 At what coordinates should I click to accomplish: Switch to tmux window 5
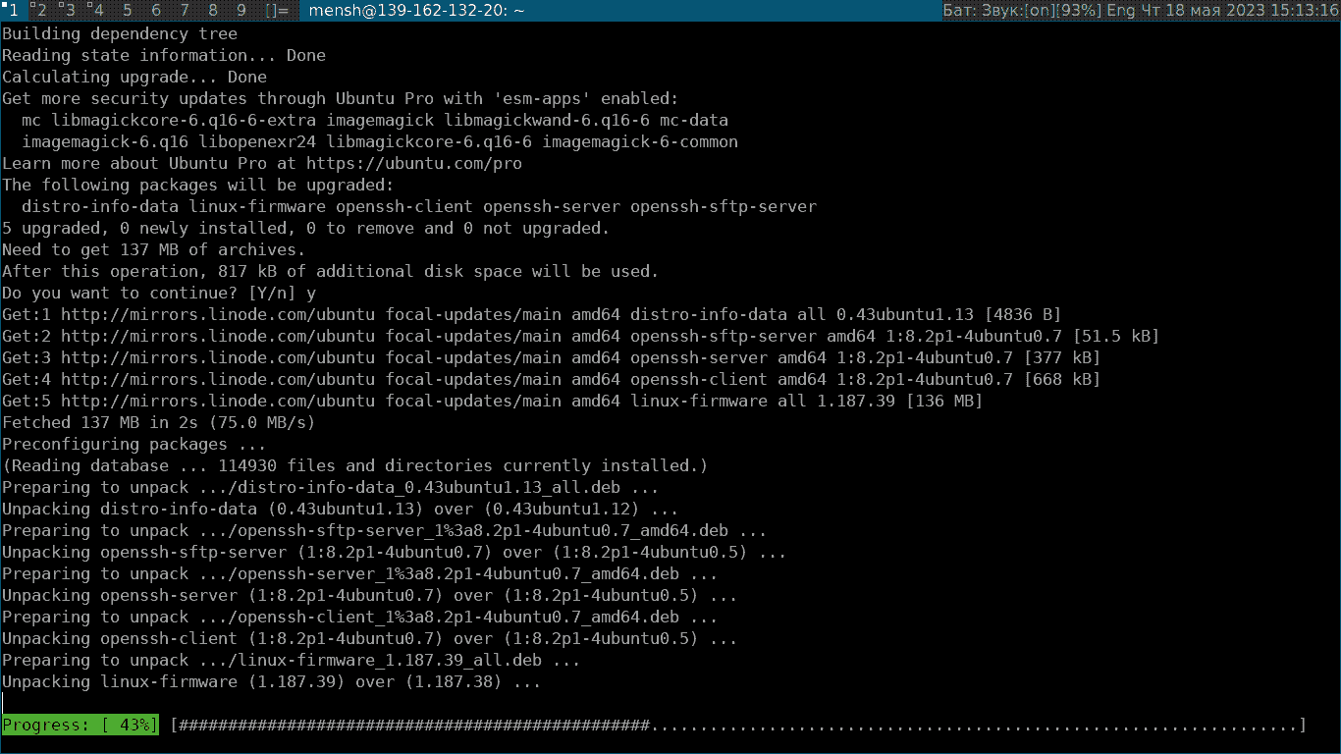126,10
